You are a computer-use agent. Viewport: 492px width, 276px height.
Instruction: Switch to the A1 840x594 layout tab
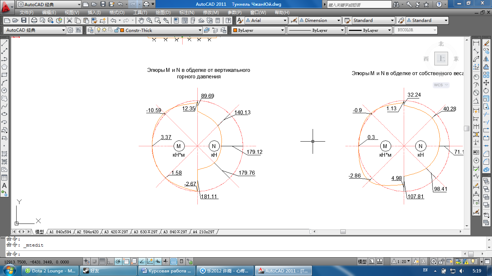coord(60,232)
